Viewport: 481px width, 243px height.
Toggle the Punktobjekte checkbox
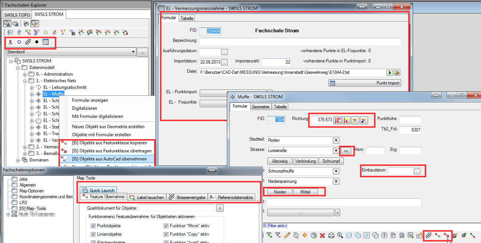tap(93, 226)
